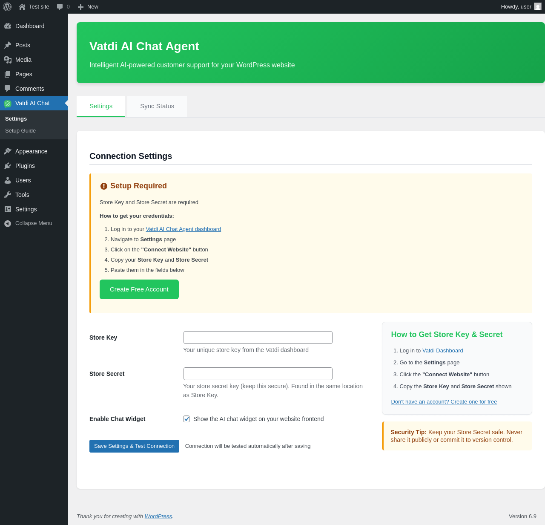Click the Store Key input field

(x=258, y=337)
